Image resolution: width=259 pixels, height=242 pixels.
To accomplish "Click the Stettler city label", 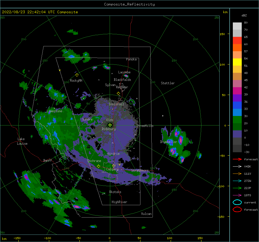I will (x=168, y=83).
